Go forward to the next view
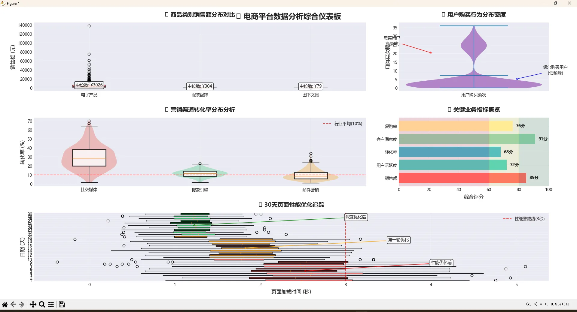Screen dimensions: 577x312 (21, 304)
